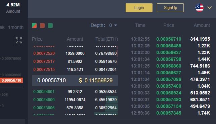Select the trade at 13:02:39

[170, 46]
